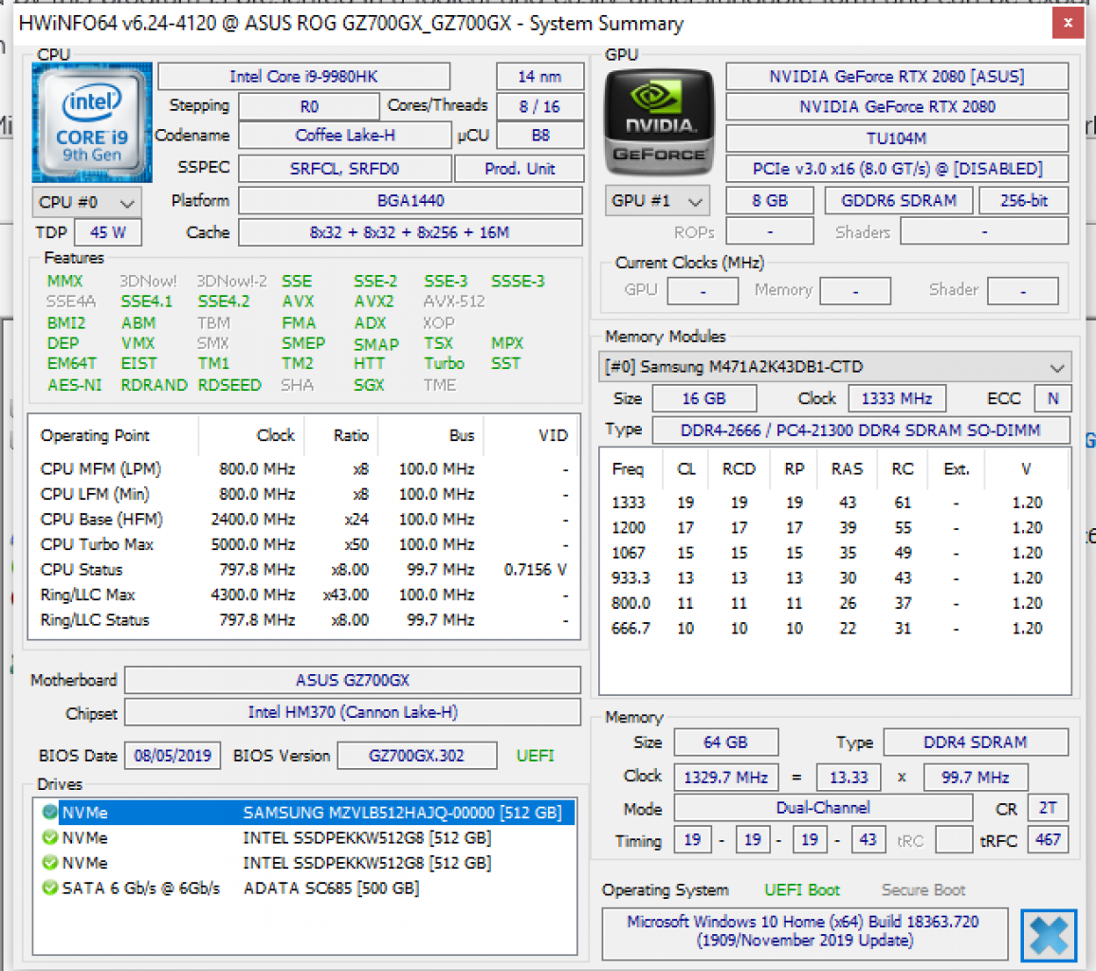This screenshot has width=1096, height=971.
Task: Close the System Summary window with the red X
Action: 1068,23
